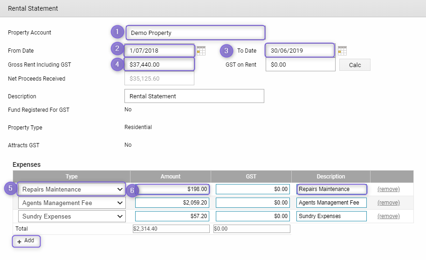Screen dimensions: 426x260
Task: Click the To Date field 30/06/2019
Action: pyautogui.click(x=300, y=50)
